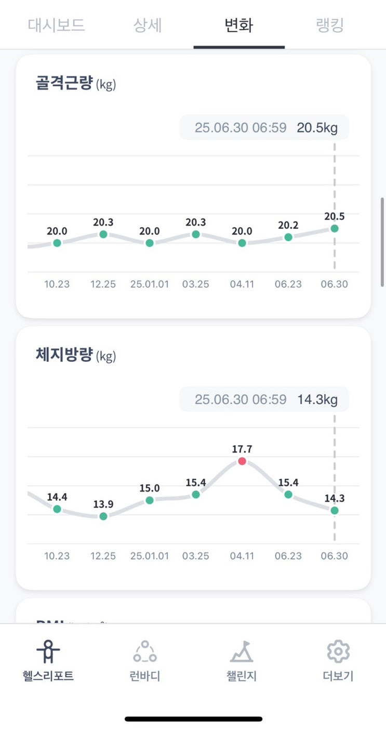Select the red 17.7 body fat point
The height and width of the screenshot is (729, 386).
coord(242,461)
